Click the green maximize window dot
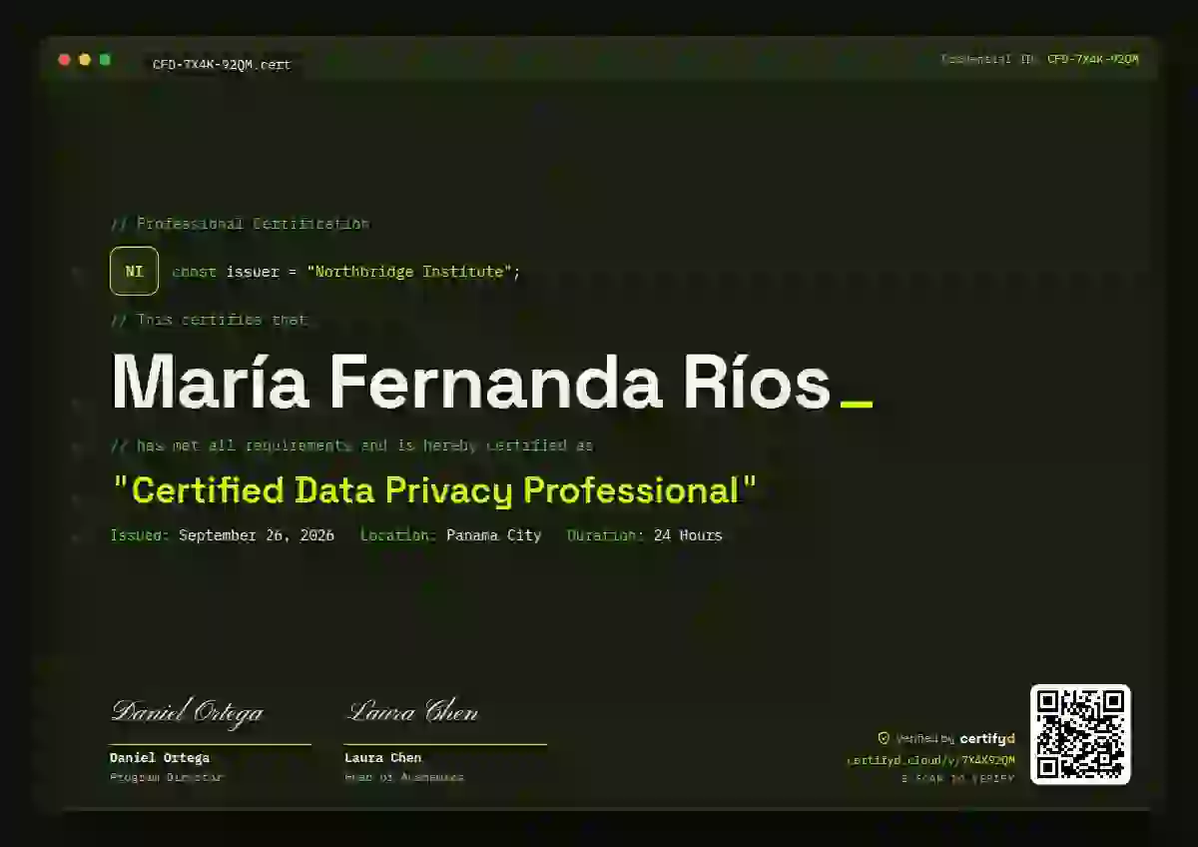Viewport: 1198px width, 847px height. 105,60
